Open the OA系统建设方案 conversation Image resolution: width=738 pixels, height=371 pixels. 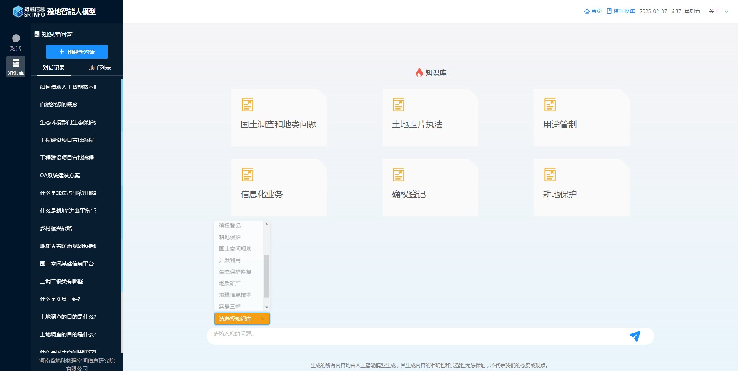pos(60,175)
